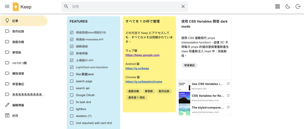Screen dimensions: 304x129
Task: Open 使用 CSS Variables 開發 dark mode title
Action: pyautogui.click(x=205, y=24)
